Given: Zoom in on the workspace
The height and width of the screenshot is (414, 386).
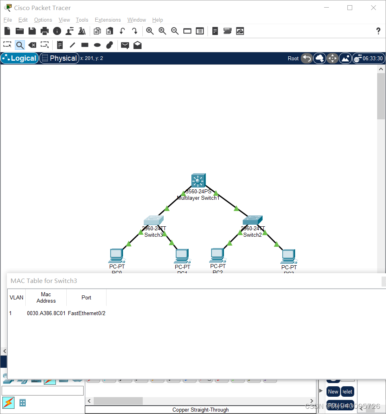Looking at the screenshot, I should click(150, 31).
